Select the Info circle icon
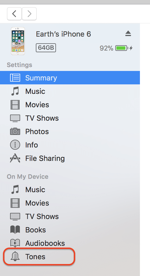 [x=15, y=145]
